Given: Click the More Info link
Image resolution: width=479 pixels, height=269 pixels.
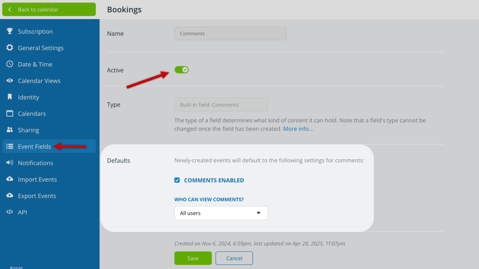Looking at the screenshot, I should click(298, 129).
